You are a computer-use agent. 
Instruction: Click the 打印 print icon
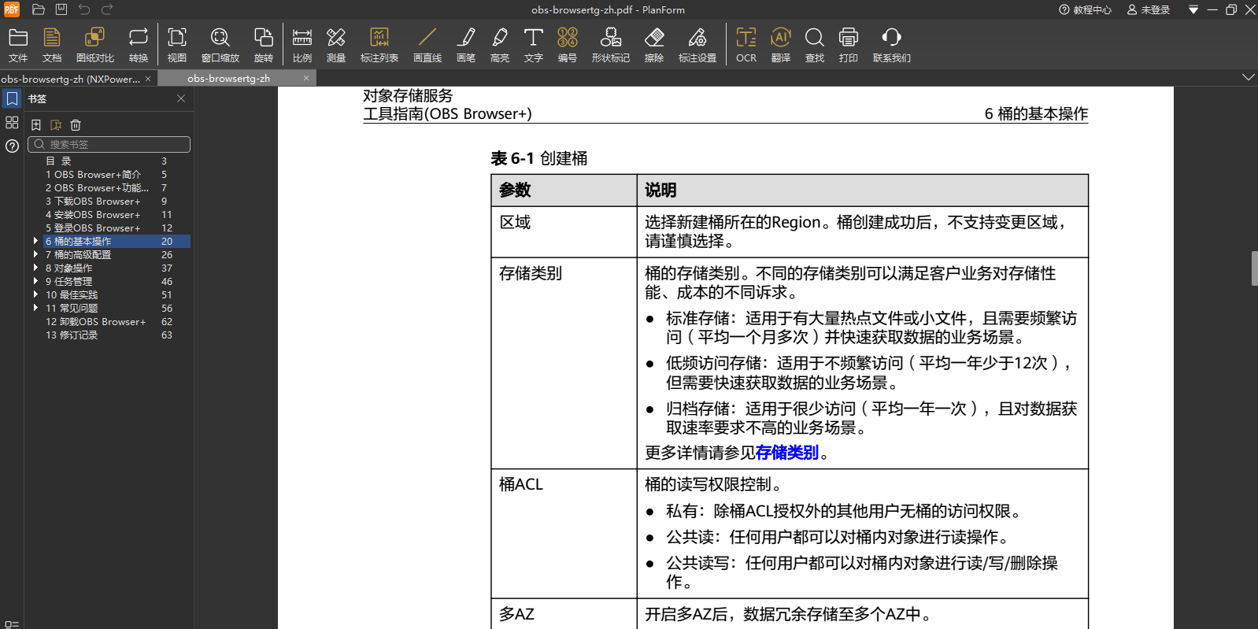pyautogui.click(x=848, y=45)
